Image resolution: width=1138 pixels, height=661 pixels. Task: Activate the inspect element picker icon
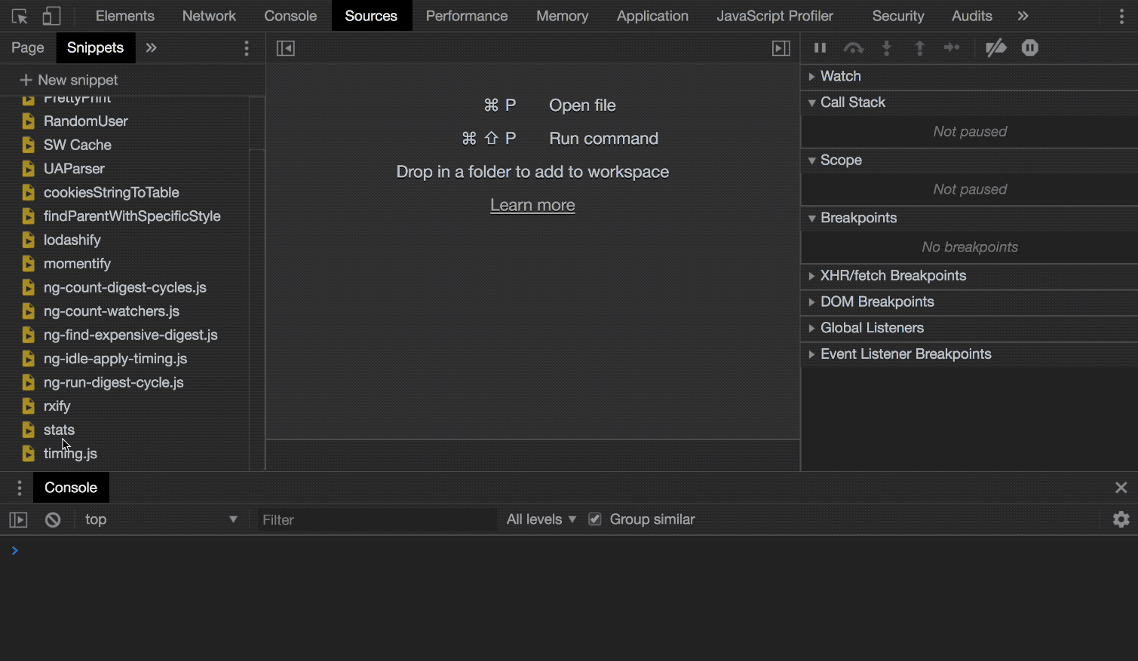(20, 16)
